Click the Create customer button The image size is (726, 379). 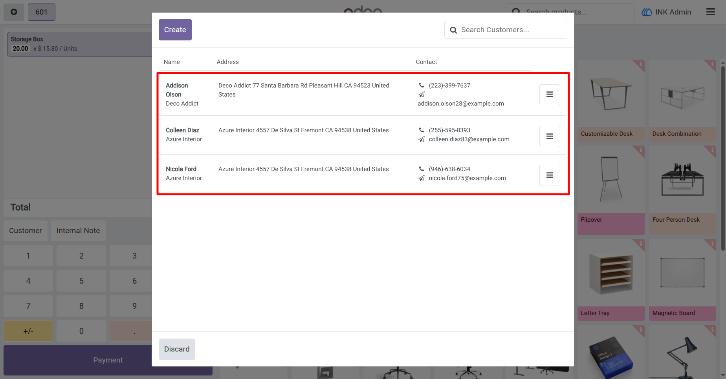[175, 30]
